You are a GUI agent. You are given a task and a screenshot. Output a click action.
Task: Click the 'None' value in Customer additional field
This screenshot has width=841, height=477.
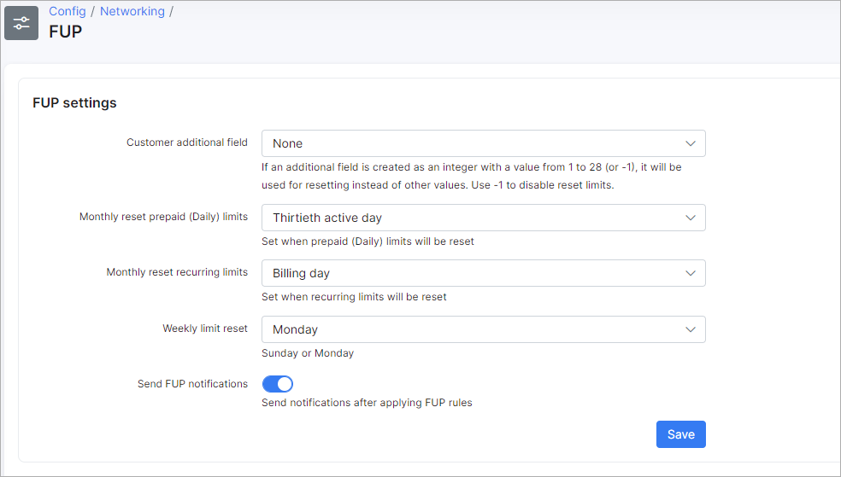(288, 143)
